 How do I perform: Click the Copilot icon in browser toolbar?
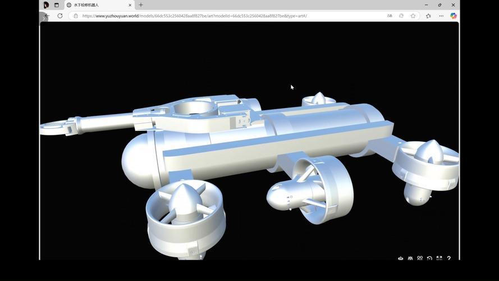click(454, 16)
